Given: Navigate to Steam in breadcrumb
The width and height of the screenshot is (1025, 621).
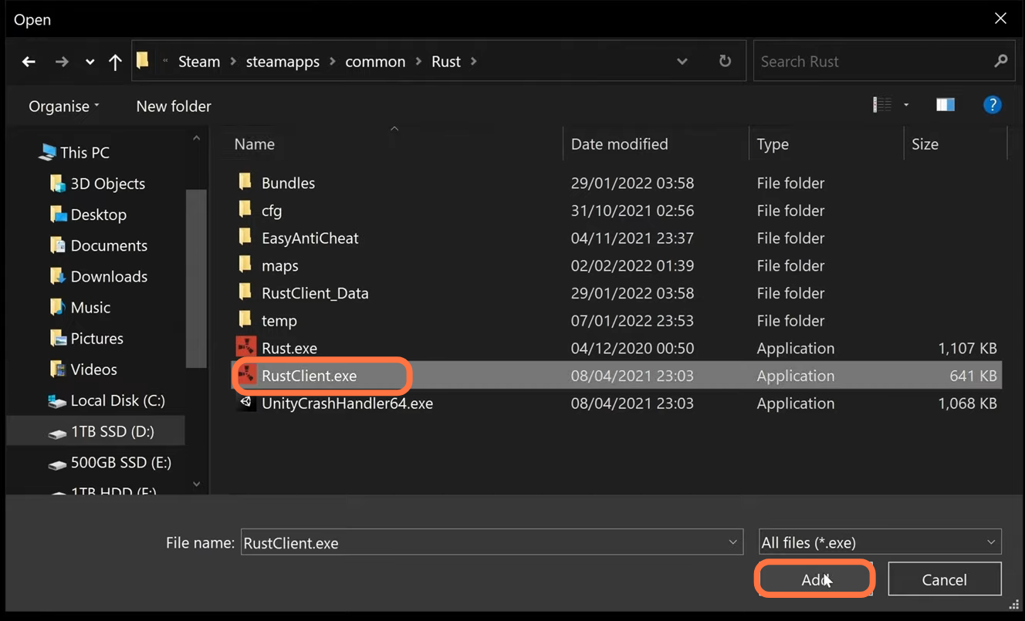Looking at the screenshot, I should 199,62.
